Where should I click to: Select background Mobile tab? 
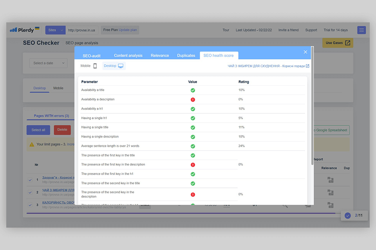click(x=58, y=88)
